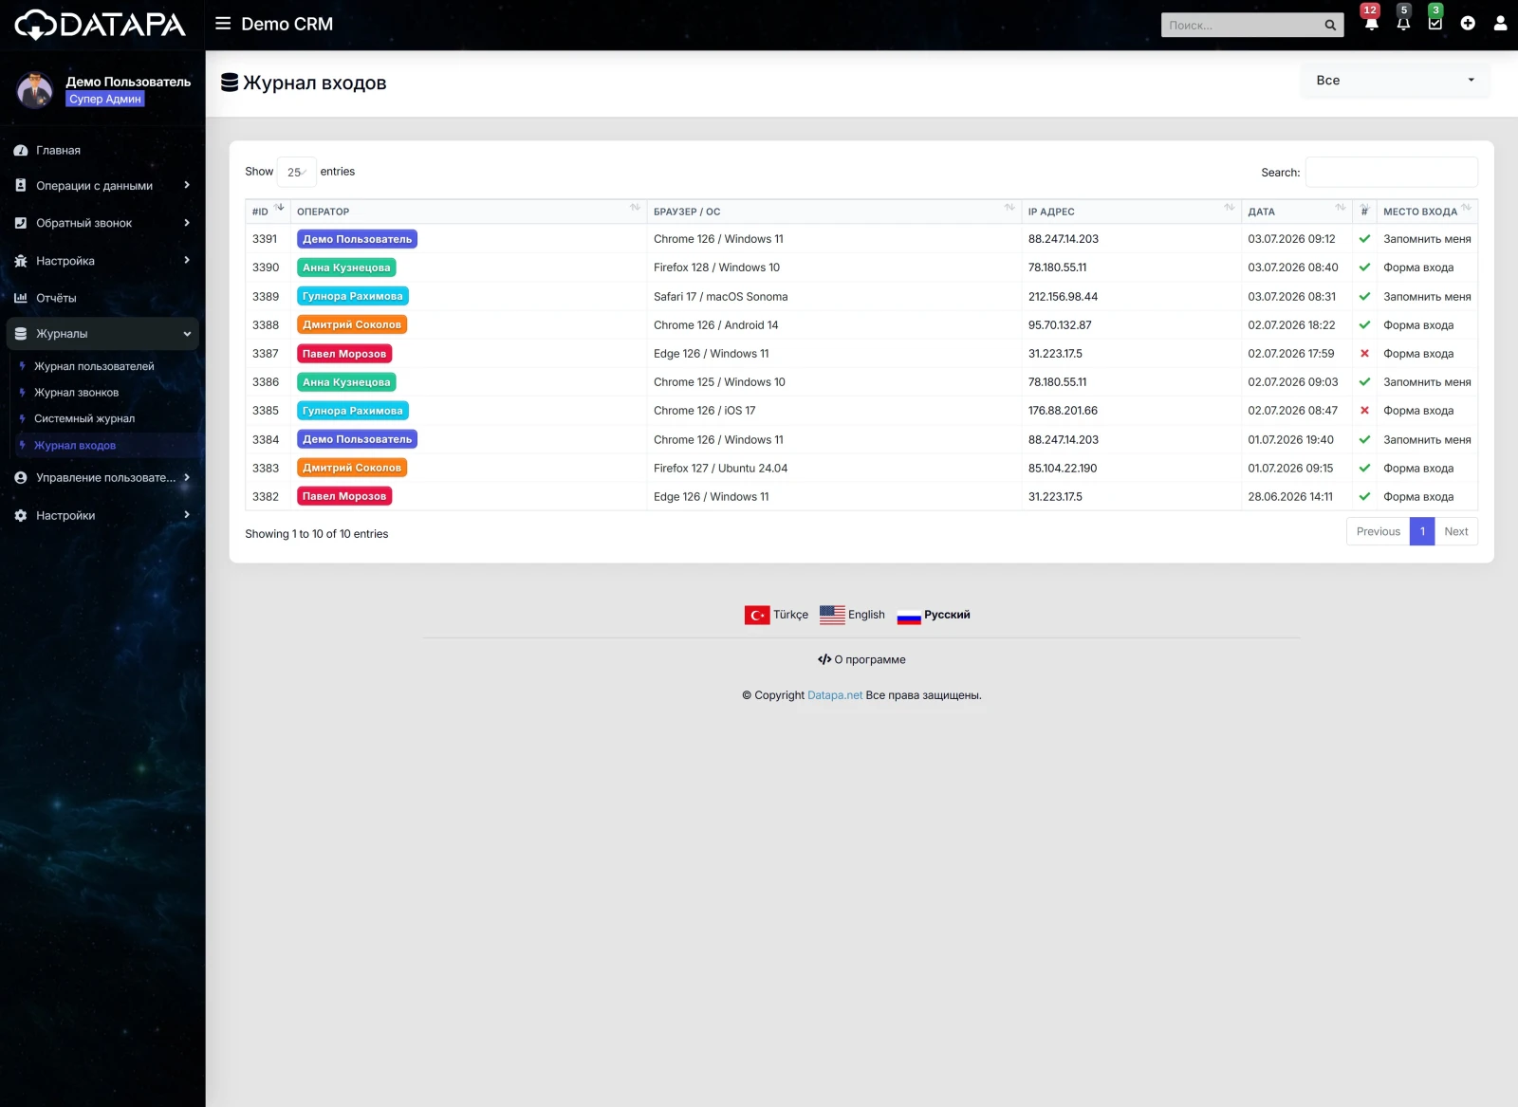Open Системный журнал submenu item

pos(84,419)
